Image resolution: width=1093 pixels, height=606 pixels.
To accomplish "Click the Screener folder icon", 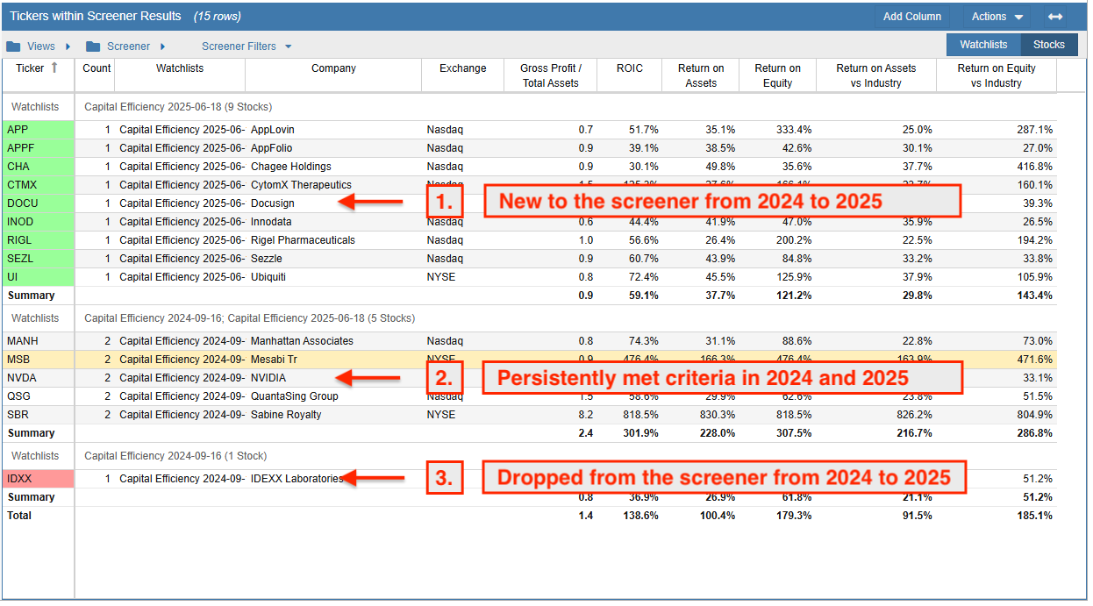I will click(x=93, y=46).
